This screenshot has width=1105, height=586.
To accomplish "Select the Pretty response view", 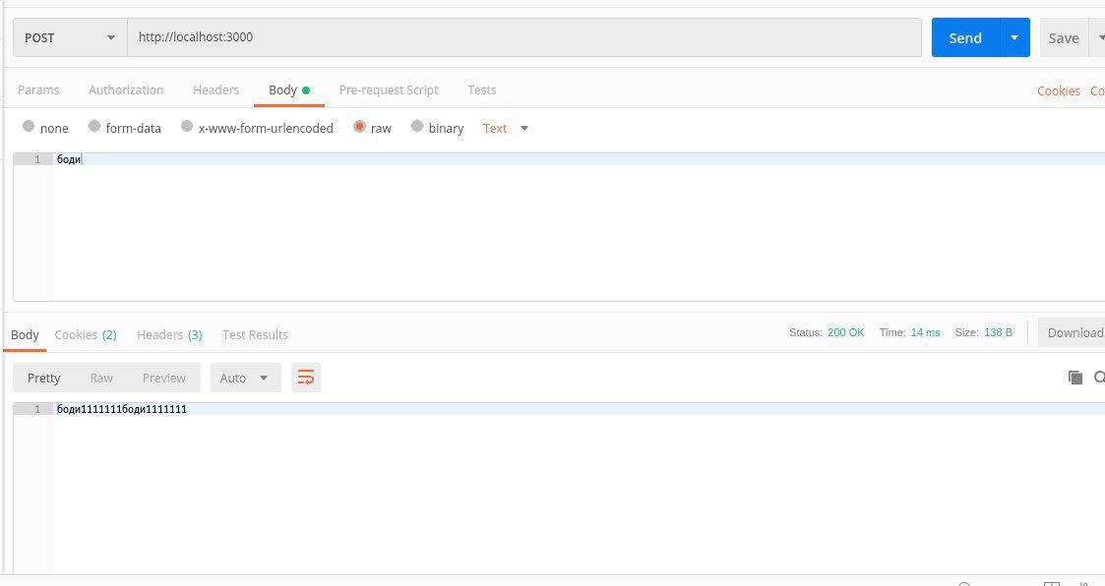I will click(43, 378).
